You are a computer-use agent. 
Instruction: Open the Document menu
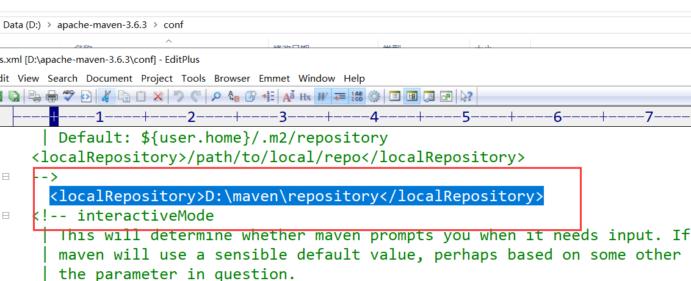click(109, 78)
